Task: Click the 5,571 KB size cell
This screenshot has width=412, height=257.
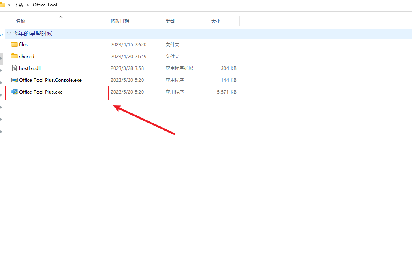Action: coord(227,92)
